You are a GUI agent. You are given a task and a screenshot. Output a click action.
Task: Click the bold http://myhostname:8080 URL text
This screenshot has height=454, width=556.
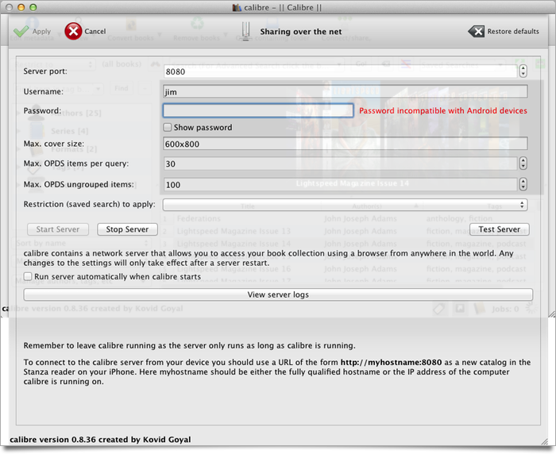pos(391,362)
